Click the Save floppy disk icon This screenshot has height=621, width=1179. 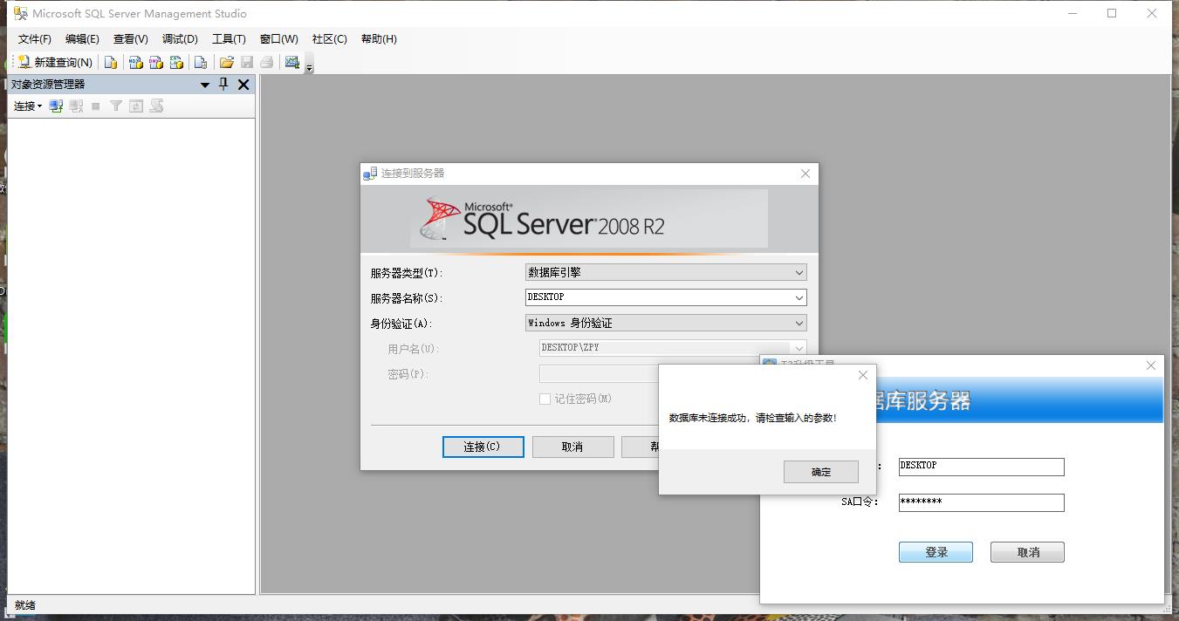click(x=247, y=62)
